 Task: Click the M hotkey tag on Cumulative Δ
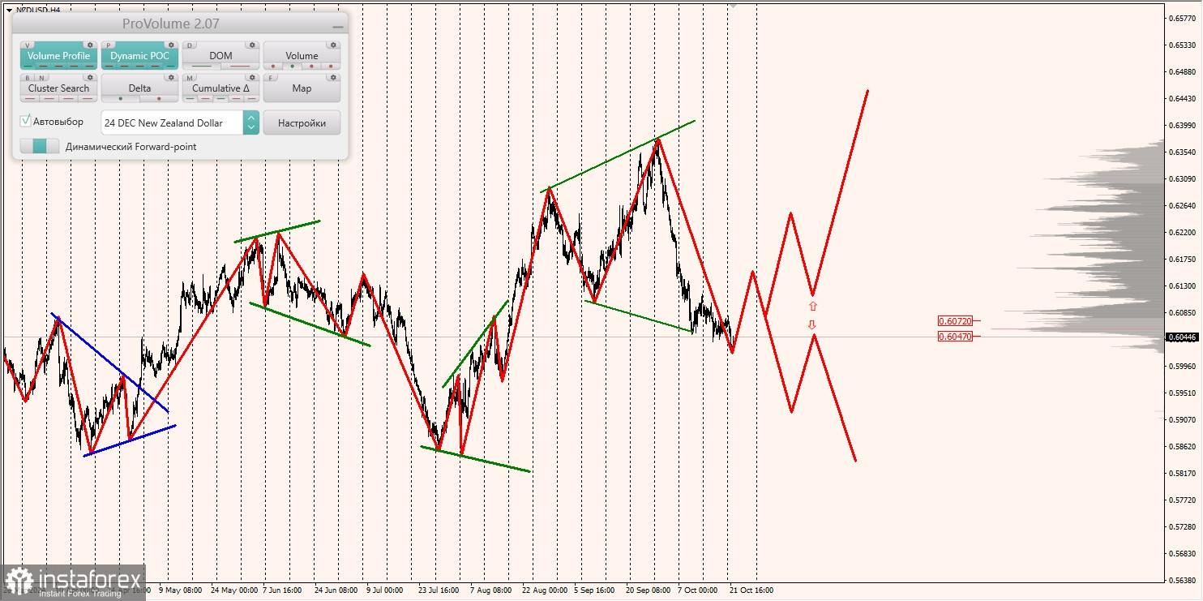pos(191,78)
